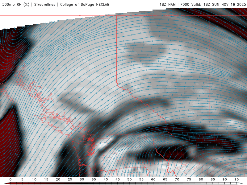
Task: Click the colorbar label "25"
Action: (70, 179)
